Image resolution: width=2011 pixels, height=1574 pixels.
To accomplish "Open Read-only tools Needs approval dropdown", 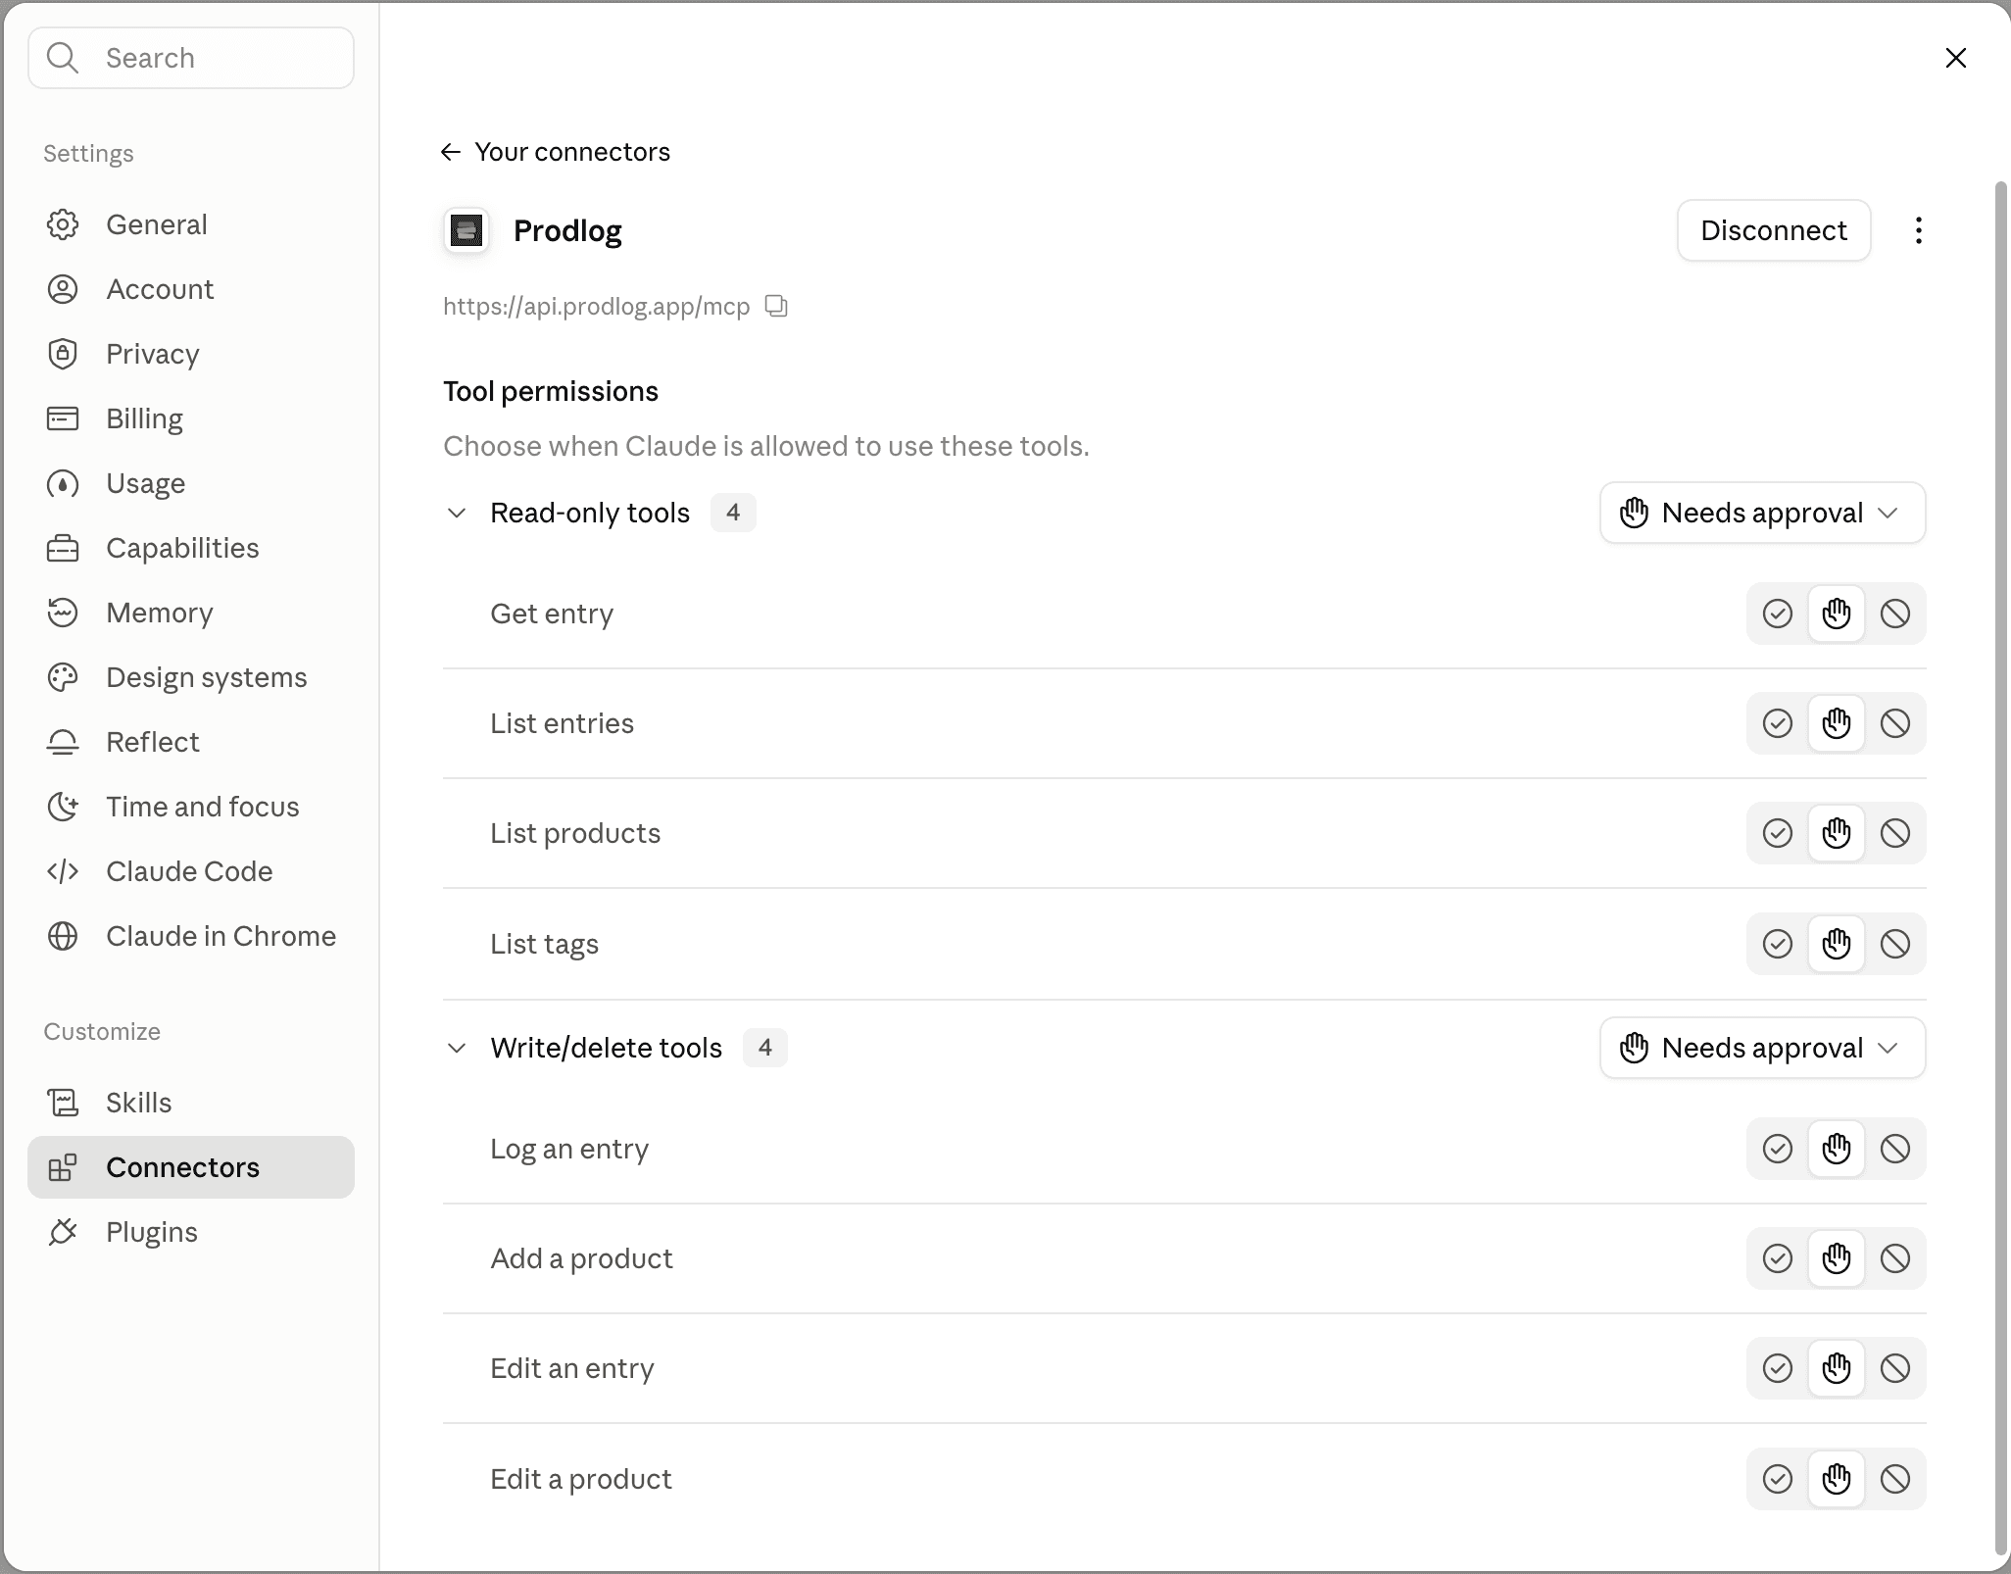I will tap(1762, 513).
